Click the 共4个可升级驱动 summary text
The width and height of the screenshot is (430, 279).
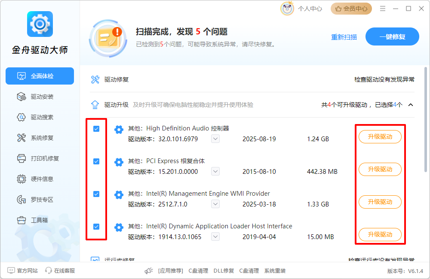coord(344,105)
